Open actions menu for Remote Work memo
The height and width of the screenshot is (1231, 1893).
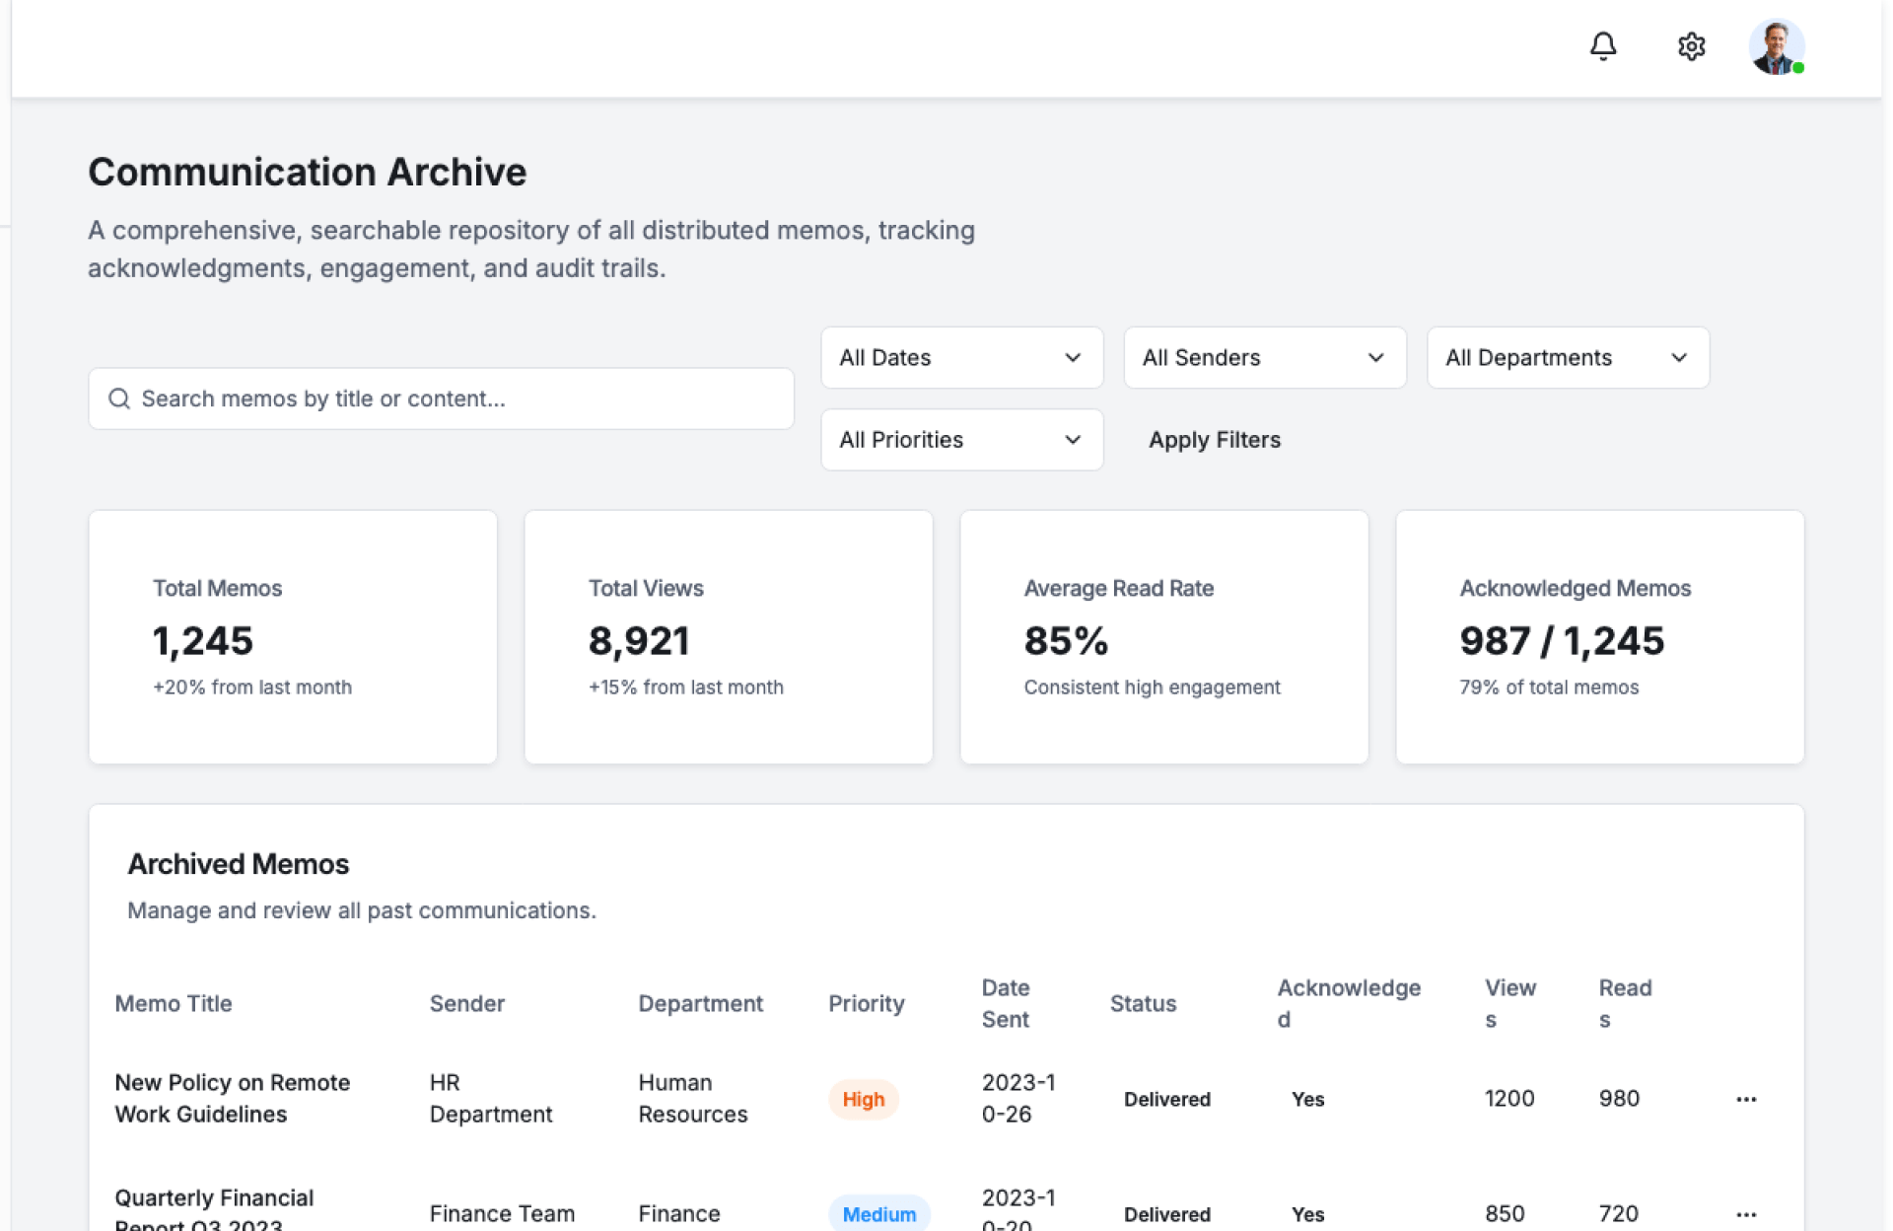[1745, 1099]
